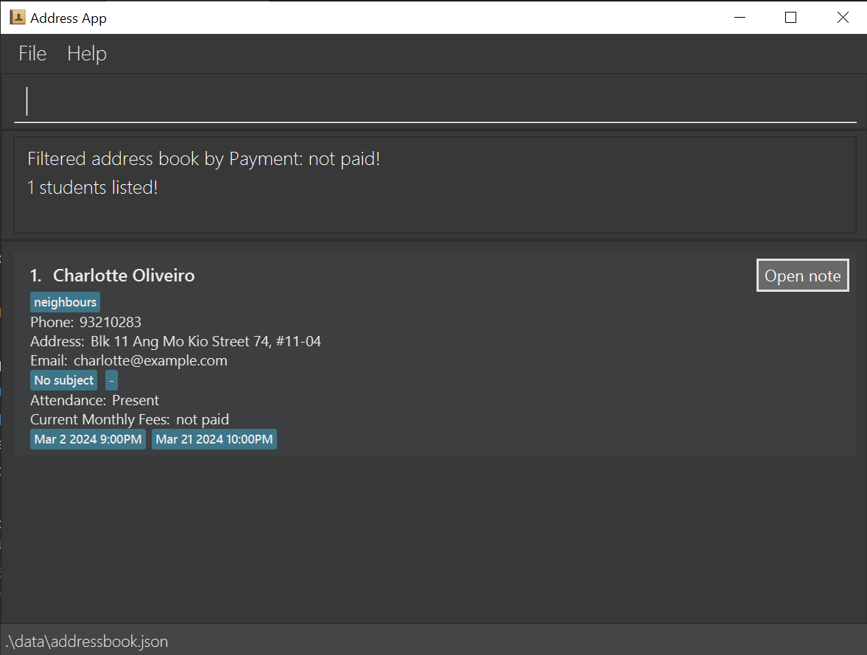Viewport: 867px width, 655px height.
Task: Select the neighbours tag on Charlotte's card
Action: 65,301
